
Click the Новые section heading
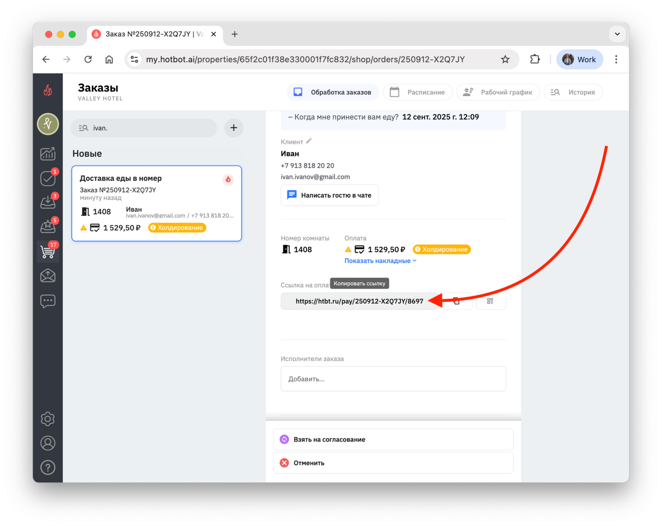coord(87,153)
